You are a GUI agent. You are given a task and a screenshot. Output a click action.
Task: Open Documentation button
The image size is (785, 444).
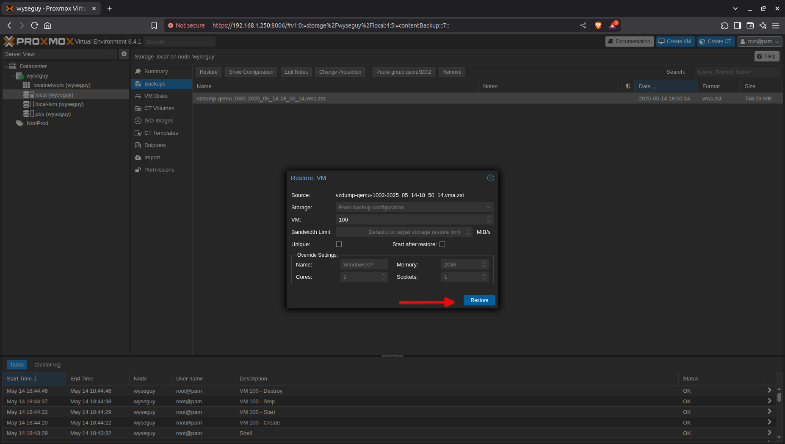(x=630, y=42)
